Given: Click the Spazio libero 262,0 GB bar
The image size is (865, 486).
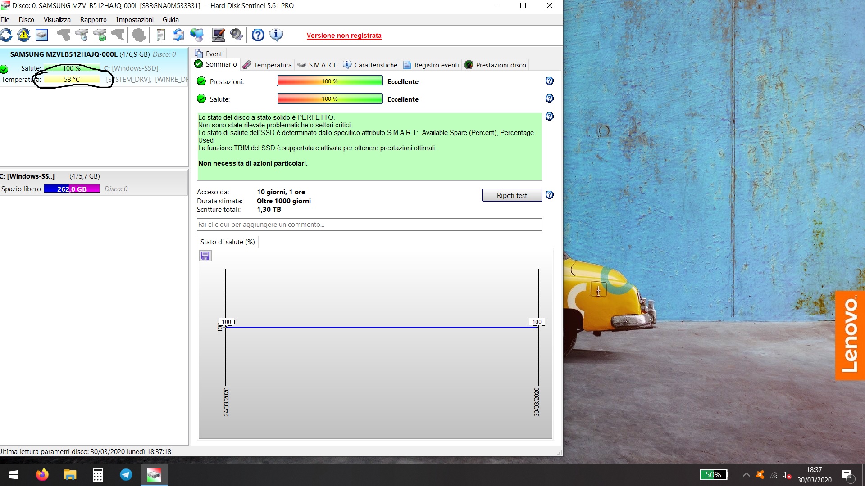Looking at the screenshot, I should tap(72, 189).
